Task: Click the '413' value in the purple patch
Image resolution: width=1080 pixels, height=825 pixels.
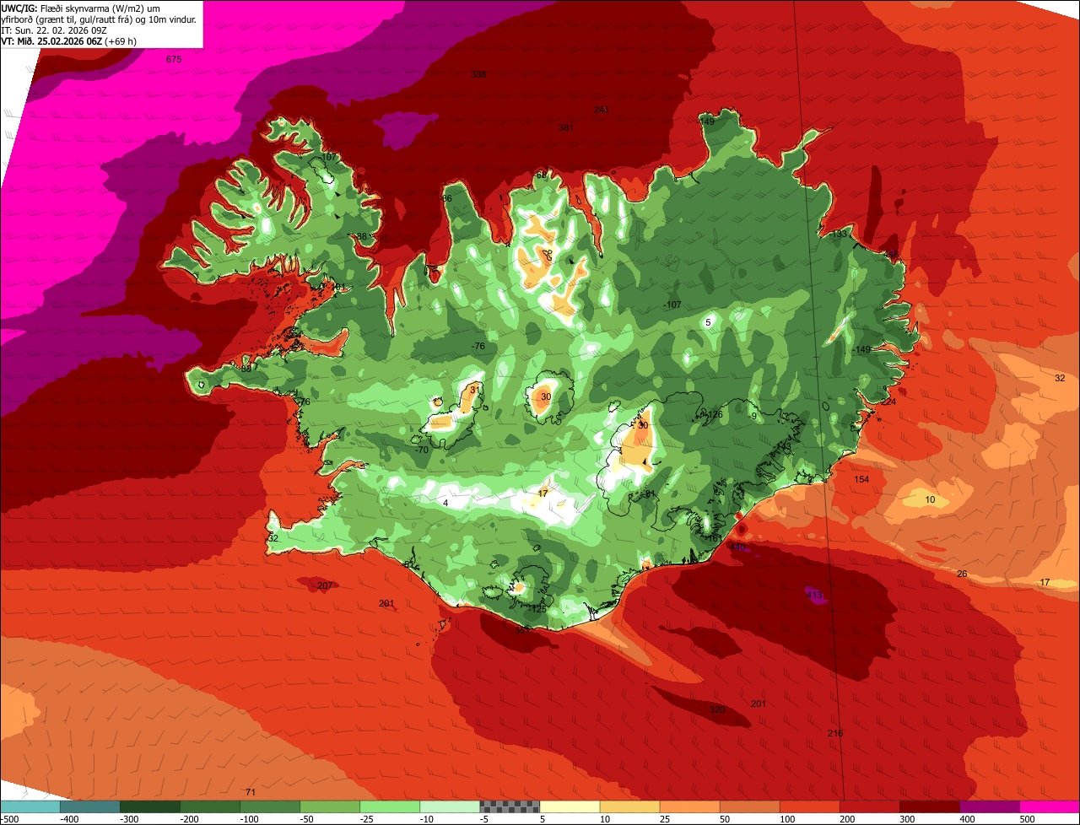Action: (x=815, y=596)
